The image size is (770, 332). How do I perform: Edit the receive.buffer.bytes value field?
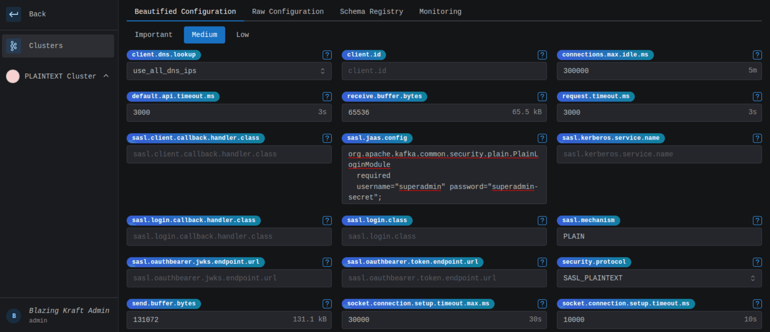(x=444, y=113)
